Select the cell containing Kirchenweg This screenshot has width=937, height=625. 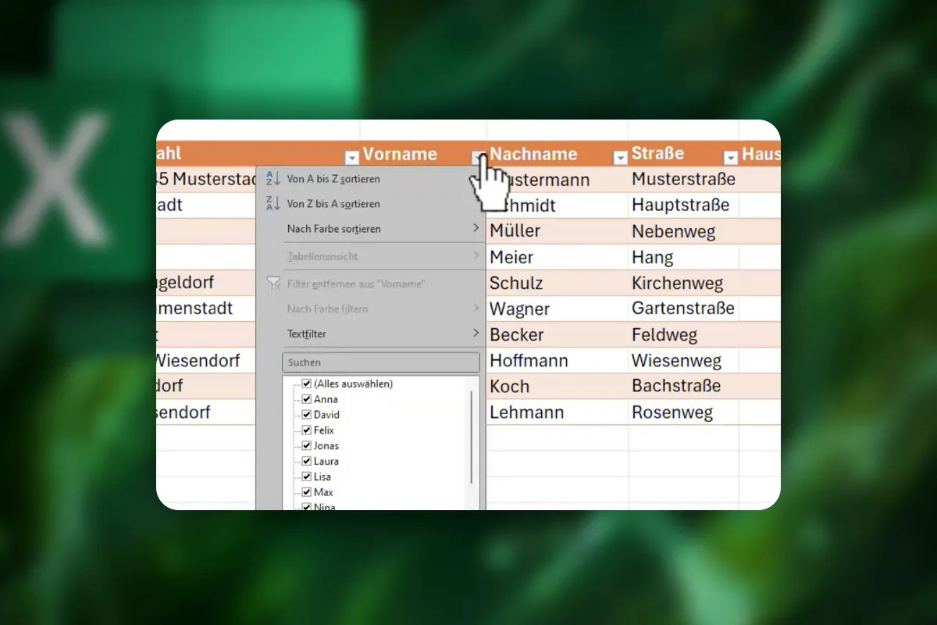click(x=684, y=283)
